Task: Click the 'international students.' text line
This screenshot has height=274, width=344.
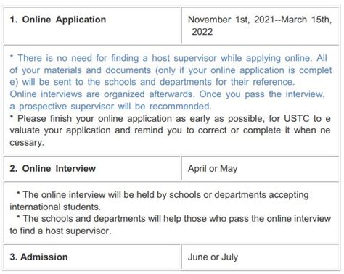Action: tap(55, 207)
